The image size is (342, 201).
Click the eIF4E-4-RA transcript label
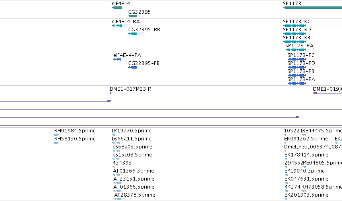126,22
